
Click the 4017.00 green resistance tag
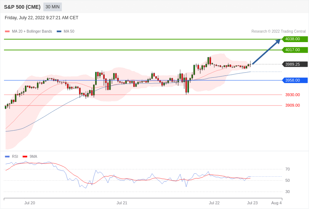click(295, 50)
